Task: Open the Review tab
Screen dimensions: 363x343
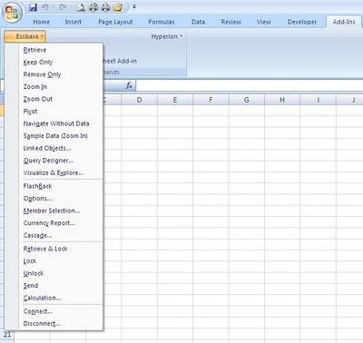Action: point(231,22)
